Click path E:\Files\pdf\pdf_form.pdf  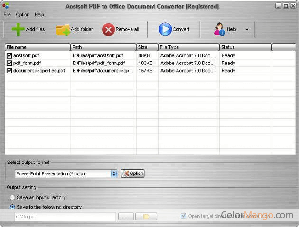(99, 63)
